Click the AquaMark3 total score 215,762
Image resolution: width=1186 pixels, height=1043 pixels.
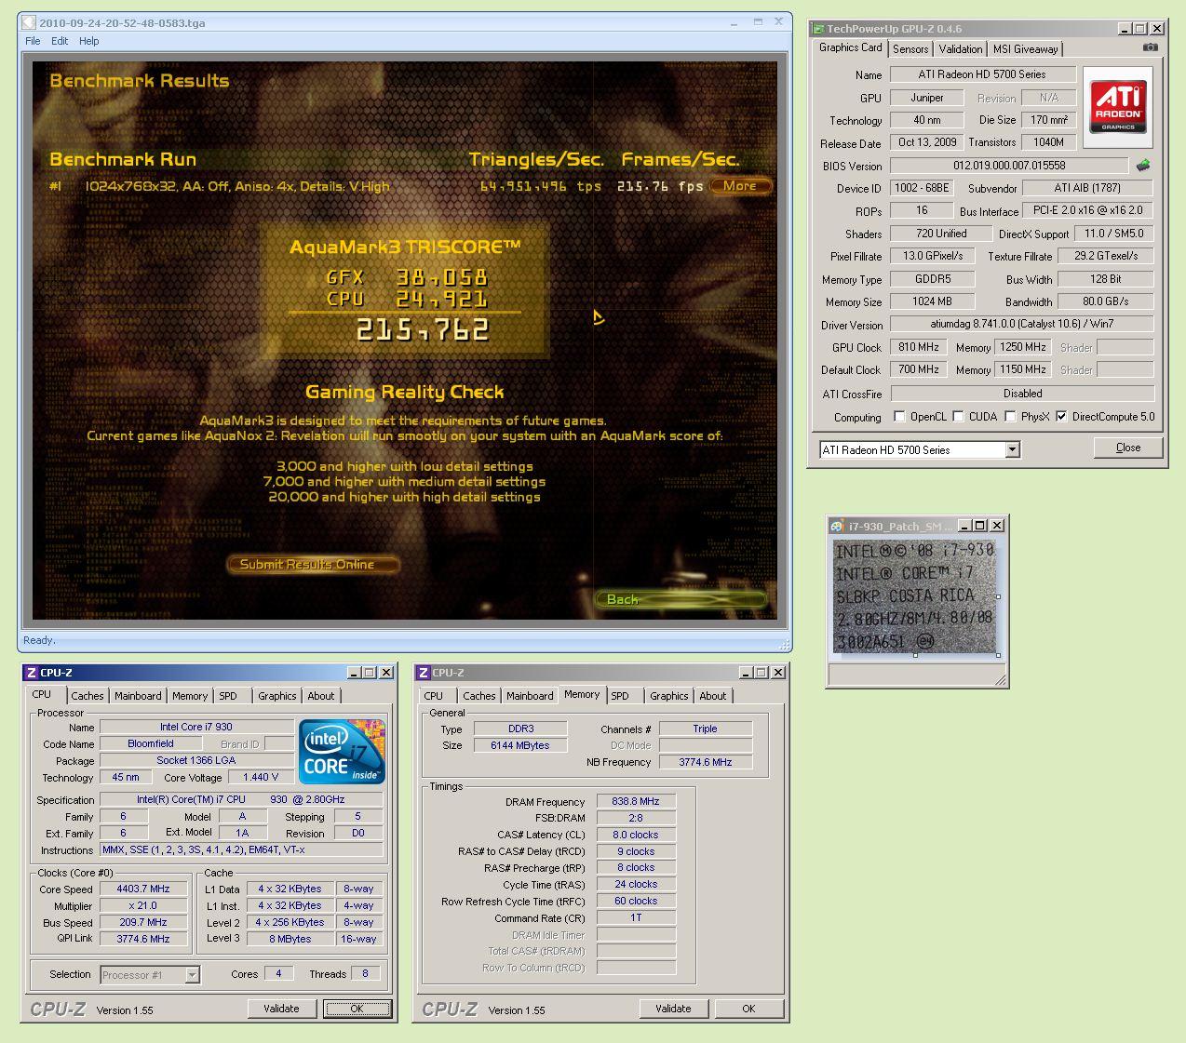tap(423, 329)
